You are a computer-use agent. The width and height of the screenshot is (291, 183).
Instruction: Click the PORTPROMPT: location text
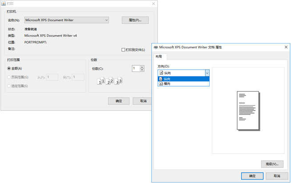[36, 42]
